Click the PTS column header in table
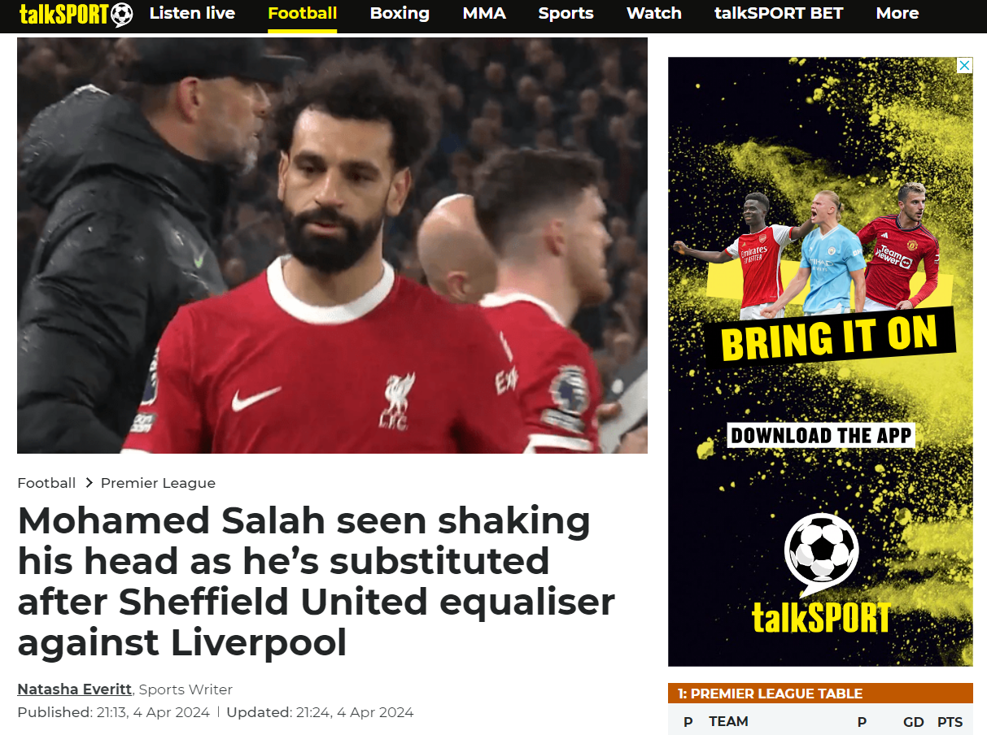987x735 pixels. point(950,722)
